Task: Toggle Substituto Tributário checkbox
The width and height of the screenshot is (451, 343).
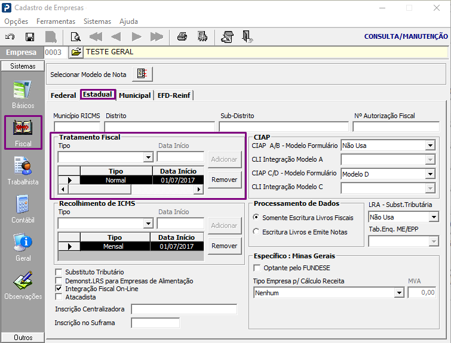Action: 59,272
